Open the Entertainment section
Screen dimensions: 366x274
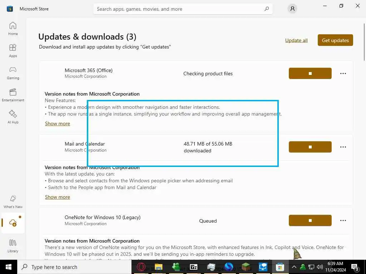[13, 95]
